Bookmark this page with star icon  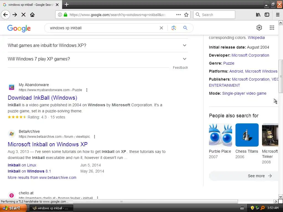tap(186, 15)
